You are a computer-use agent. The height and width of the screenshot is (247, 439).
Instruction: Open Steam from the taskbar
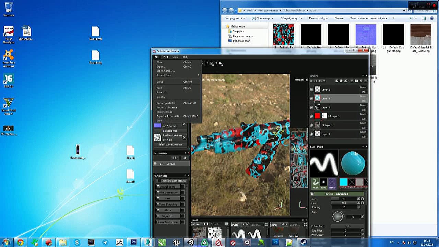tap(304, 243)
